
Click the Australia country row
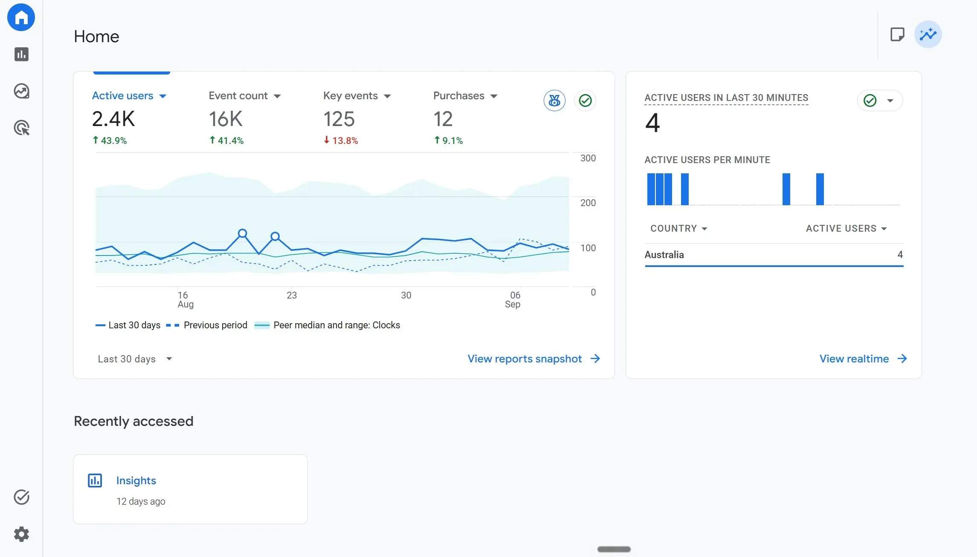[774, 255]
